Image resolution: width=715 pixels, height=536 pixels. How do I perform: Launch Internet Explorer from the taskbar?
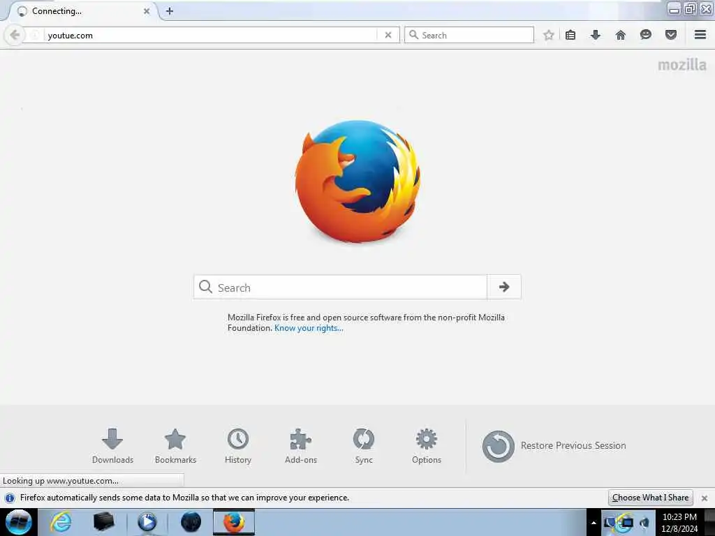click(x=61, y=522)
